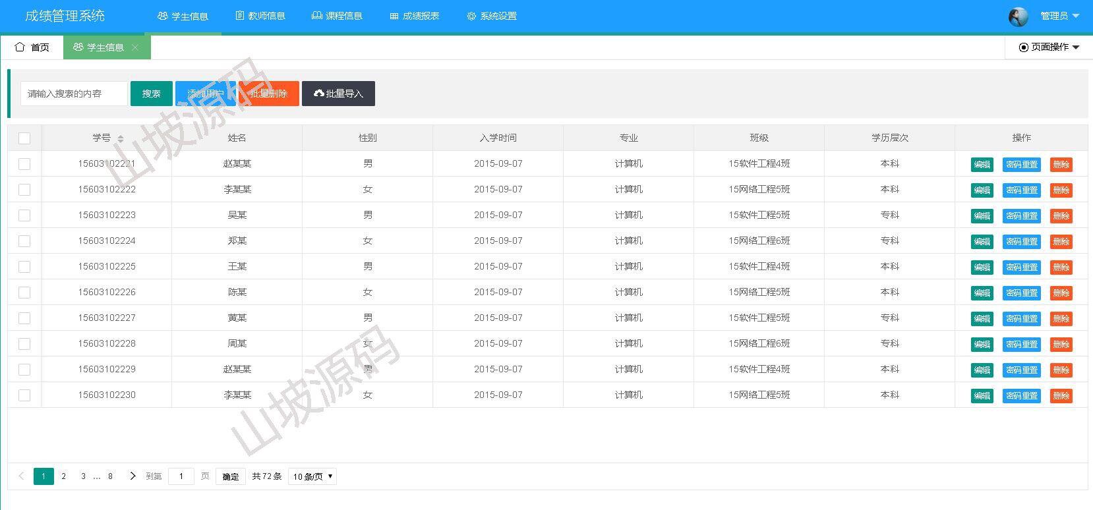Reset password for student 15603102226
The width and height of the screenshot is (1093, 510).
tap(1022, 293)
